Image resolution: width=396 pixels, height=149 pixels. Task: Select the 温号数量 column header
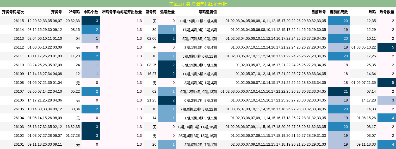point(167,12)
